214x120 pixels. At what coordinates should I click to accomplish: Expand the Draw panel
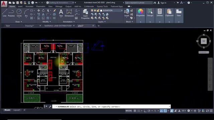click(19, 22)
